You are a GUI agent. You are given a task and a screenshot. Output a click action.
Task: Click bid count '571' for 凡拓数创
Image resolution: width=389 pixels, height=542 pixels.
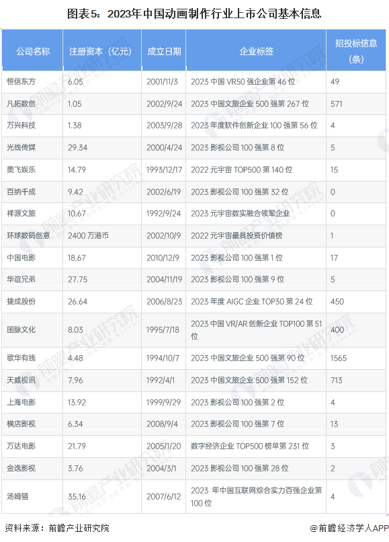tap(336, 104)
